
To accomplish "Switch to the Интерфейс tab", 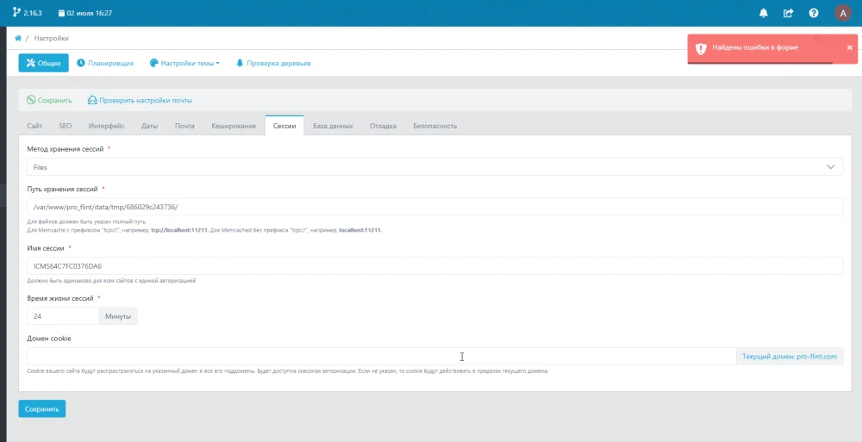I will coord(107,126).
